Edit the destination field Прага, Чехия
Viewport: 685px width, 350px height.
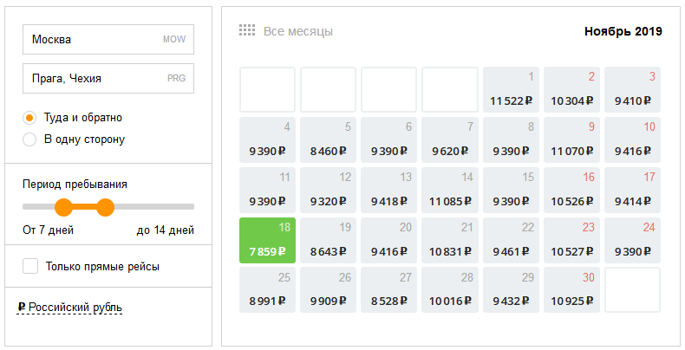(108, 79)
